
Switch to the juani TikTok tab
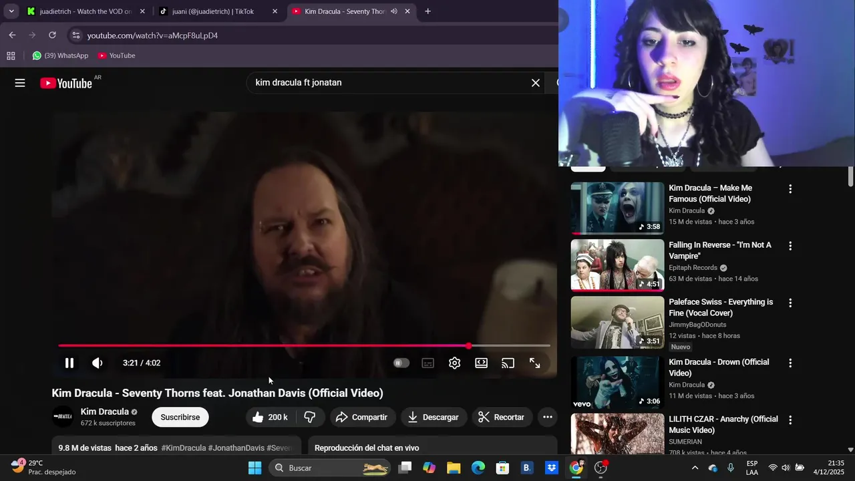(x=218, y=11)
